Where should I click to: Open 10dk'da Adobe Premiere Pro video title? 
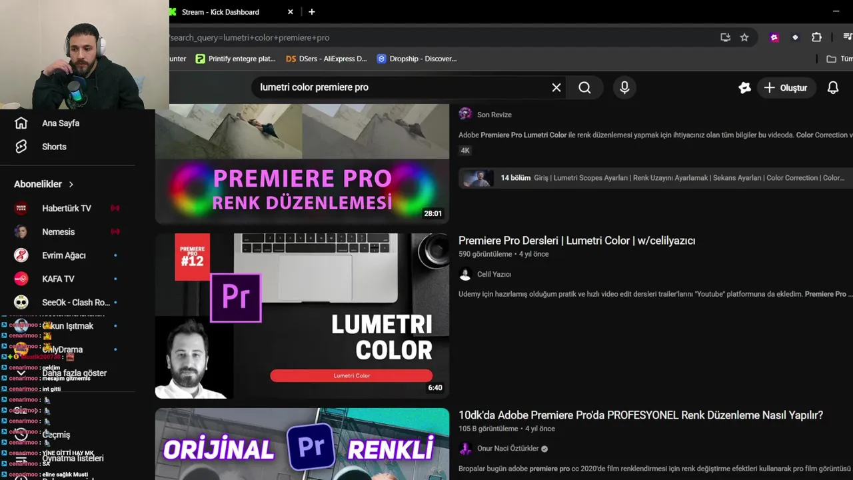[x=641, y=415]
